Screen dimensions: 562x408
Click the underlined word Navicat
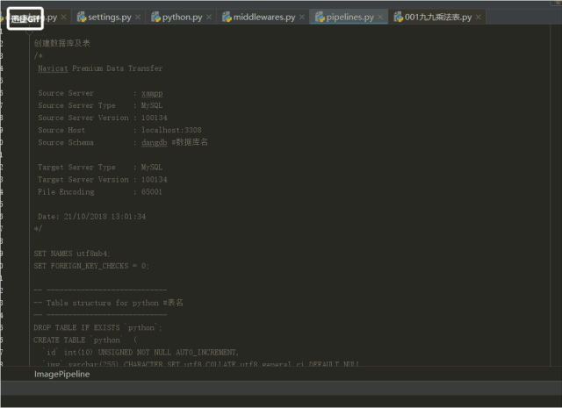click(x=53, y=68)
